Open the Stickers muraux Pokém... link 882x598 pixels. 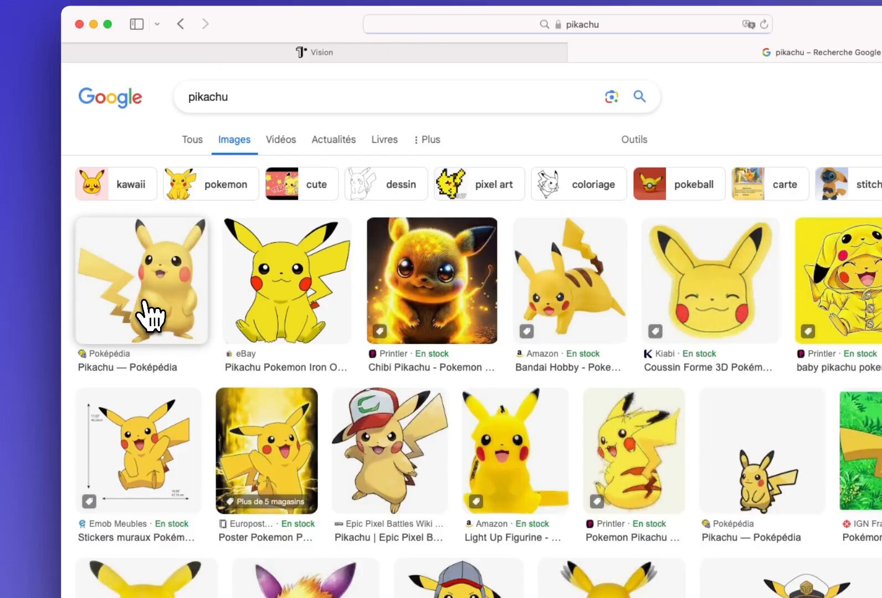click(x=136, y=538)
